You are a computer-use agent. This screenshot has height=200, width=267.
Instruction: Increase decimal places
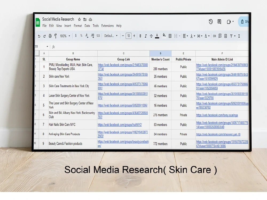pos(92,36)
